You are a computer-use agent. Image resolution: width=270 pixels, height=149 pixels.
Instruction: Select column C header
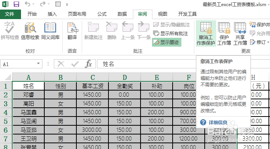(x=93, y=77)
